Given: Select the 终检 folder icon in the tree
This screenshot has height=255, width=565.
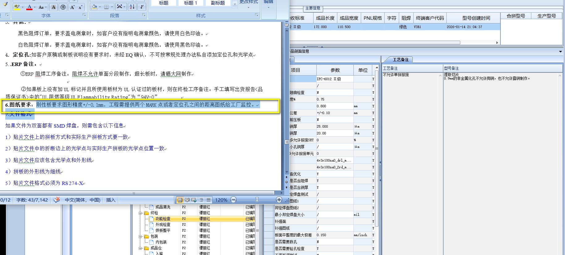Looking at the screenshot, I should (147, 213).
